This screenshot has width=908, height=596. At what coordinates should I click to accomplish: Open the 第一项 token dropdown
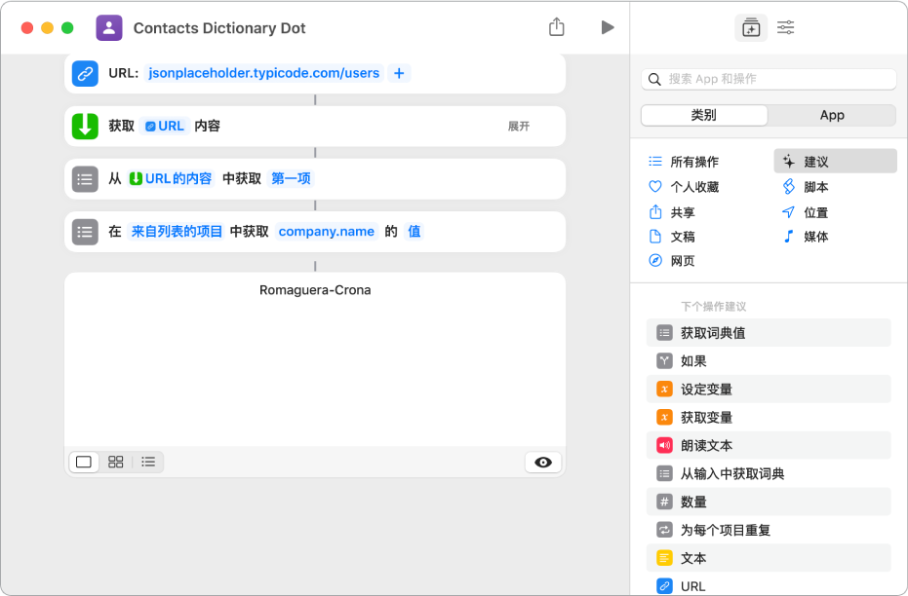click(x=291, y=179)
